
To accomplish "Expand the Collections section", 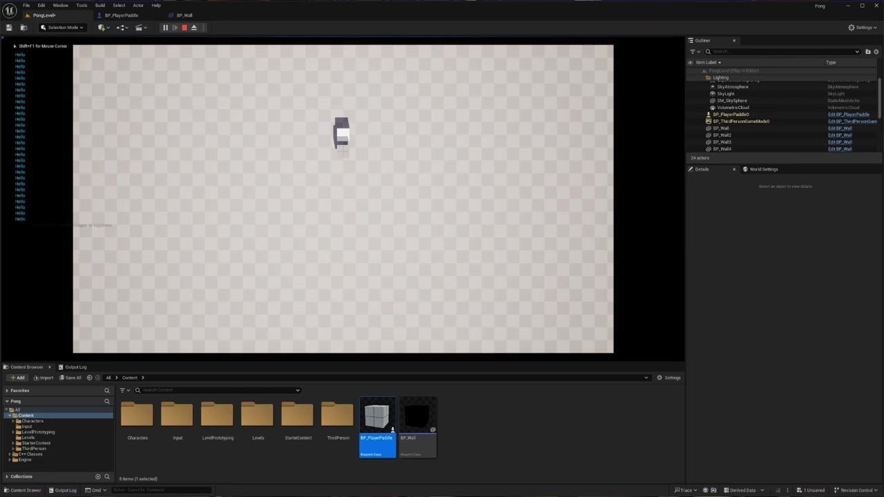I will (x=7, y=476).
